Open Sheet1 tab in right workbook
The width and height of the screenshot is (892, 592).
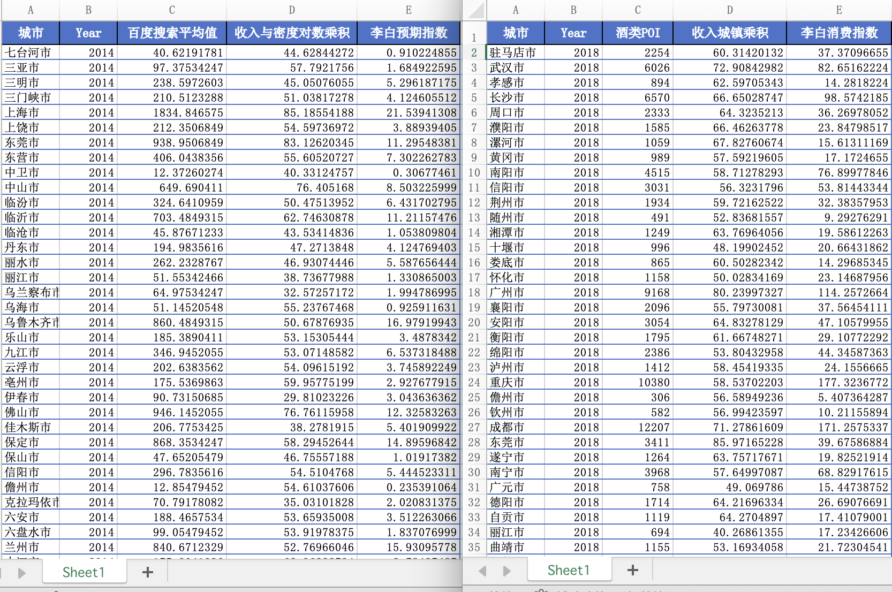click(569, 570)
